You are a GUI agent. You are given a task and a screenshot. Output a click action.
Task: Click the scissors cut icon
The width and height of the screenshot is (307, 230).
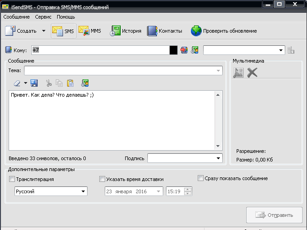pos(49,83)
